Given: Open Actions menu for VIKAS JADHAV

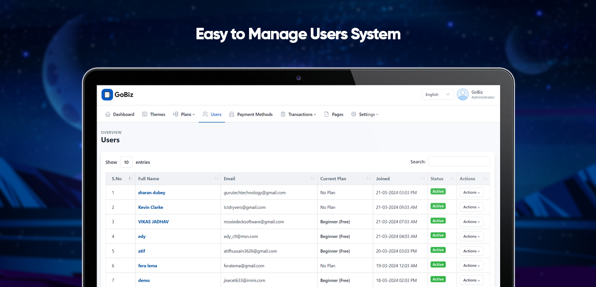Looking at the screenshot, I should pyautogui.click(x=472, y=222).
